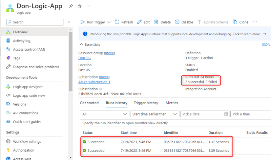Refresh the logic app overview
The width and height of the screenshot is (271, 160).
coord(124,22)
